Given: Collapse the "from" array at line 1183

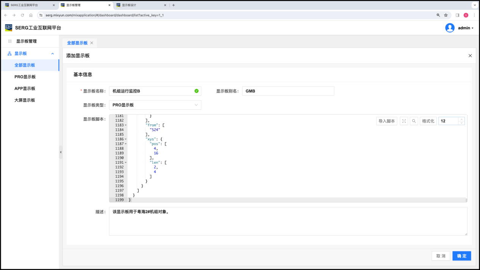Looking at the screenshot, I should (x=125, y=125).
